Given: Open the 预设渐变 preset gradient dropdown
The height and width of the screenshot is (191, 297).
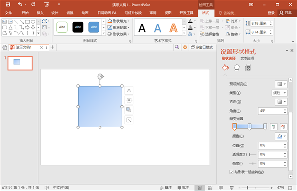Looking at the screenshot, I should [281, 84].
